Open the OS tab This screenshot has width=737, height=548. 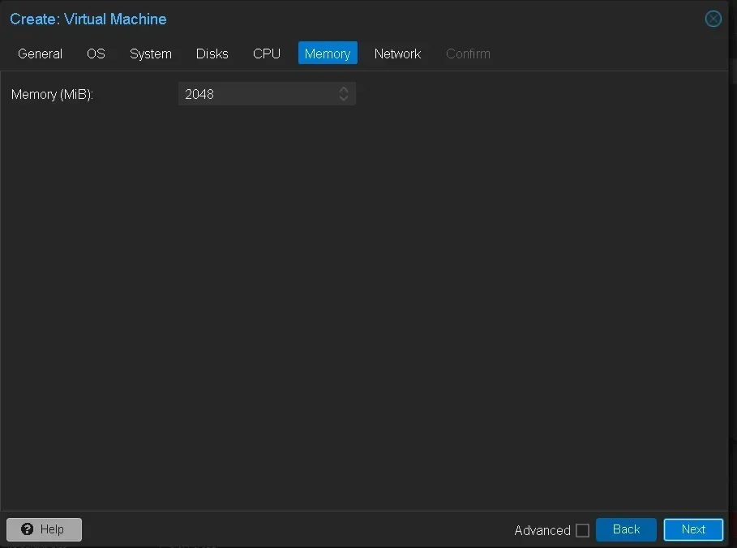pos(96,54)
